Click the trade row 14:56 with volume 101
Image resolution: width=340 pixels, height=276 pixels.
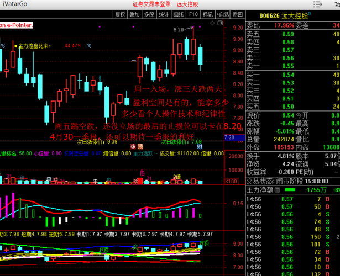click(290, 245)
